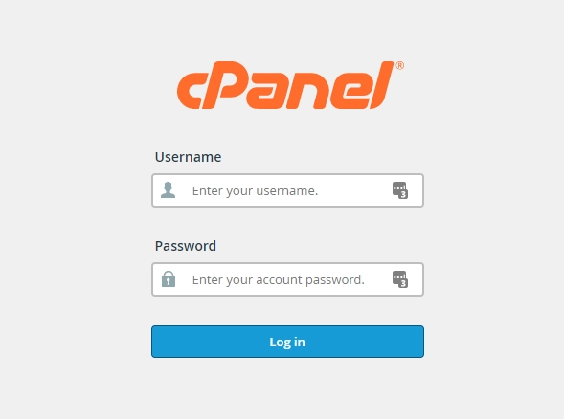The height and width of the screenshot is (419, 564).
Task: Click the registered trademark symbol beside logo
Action: click(x=399, y=66)
